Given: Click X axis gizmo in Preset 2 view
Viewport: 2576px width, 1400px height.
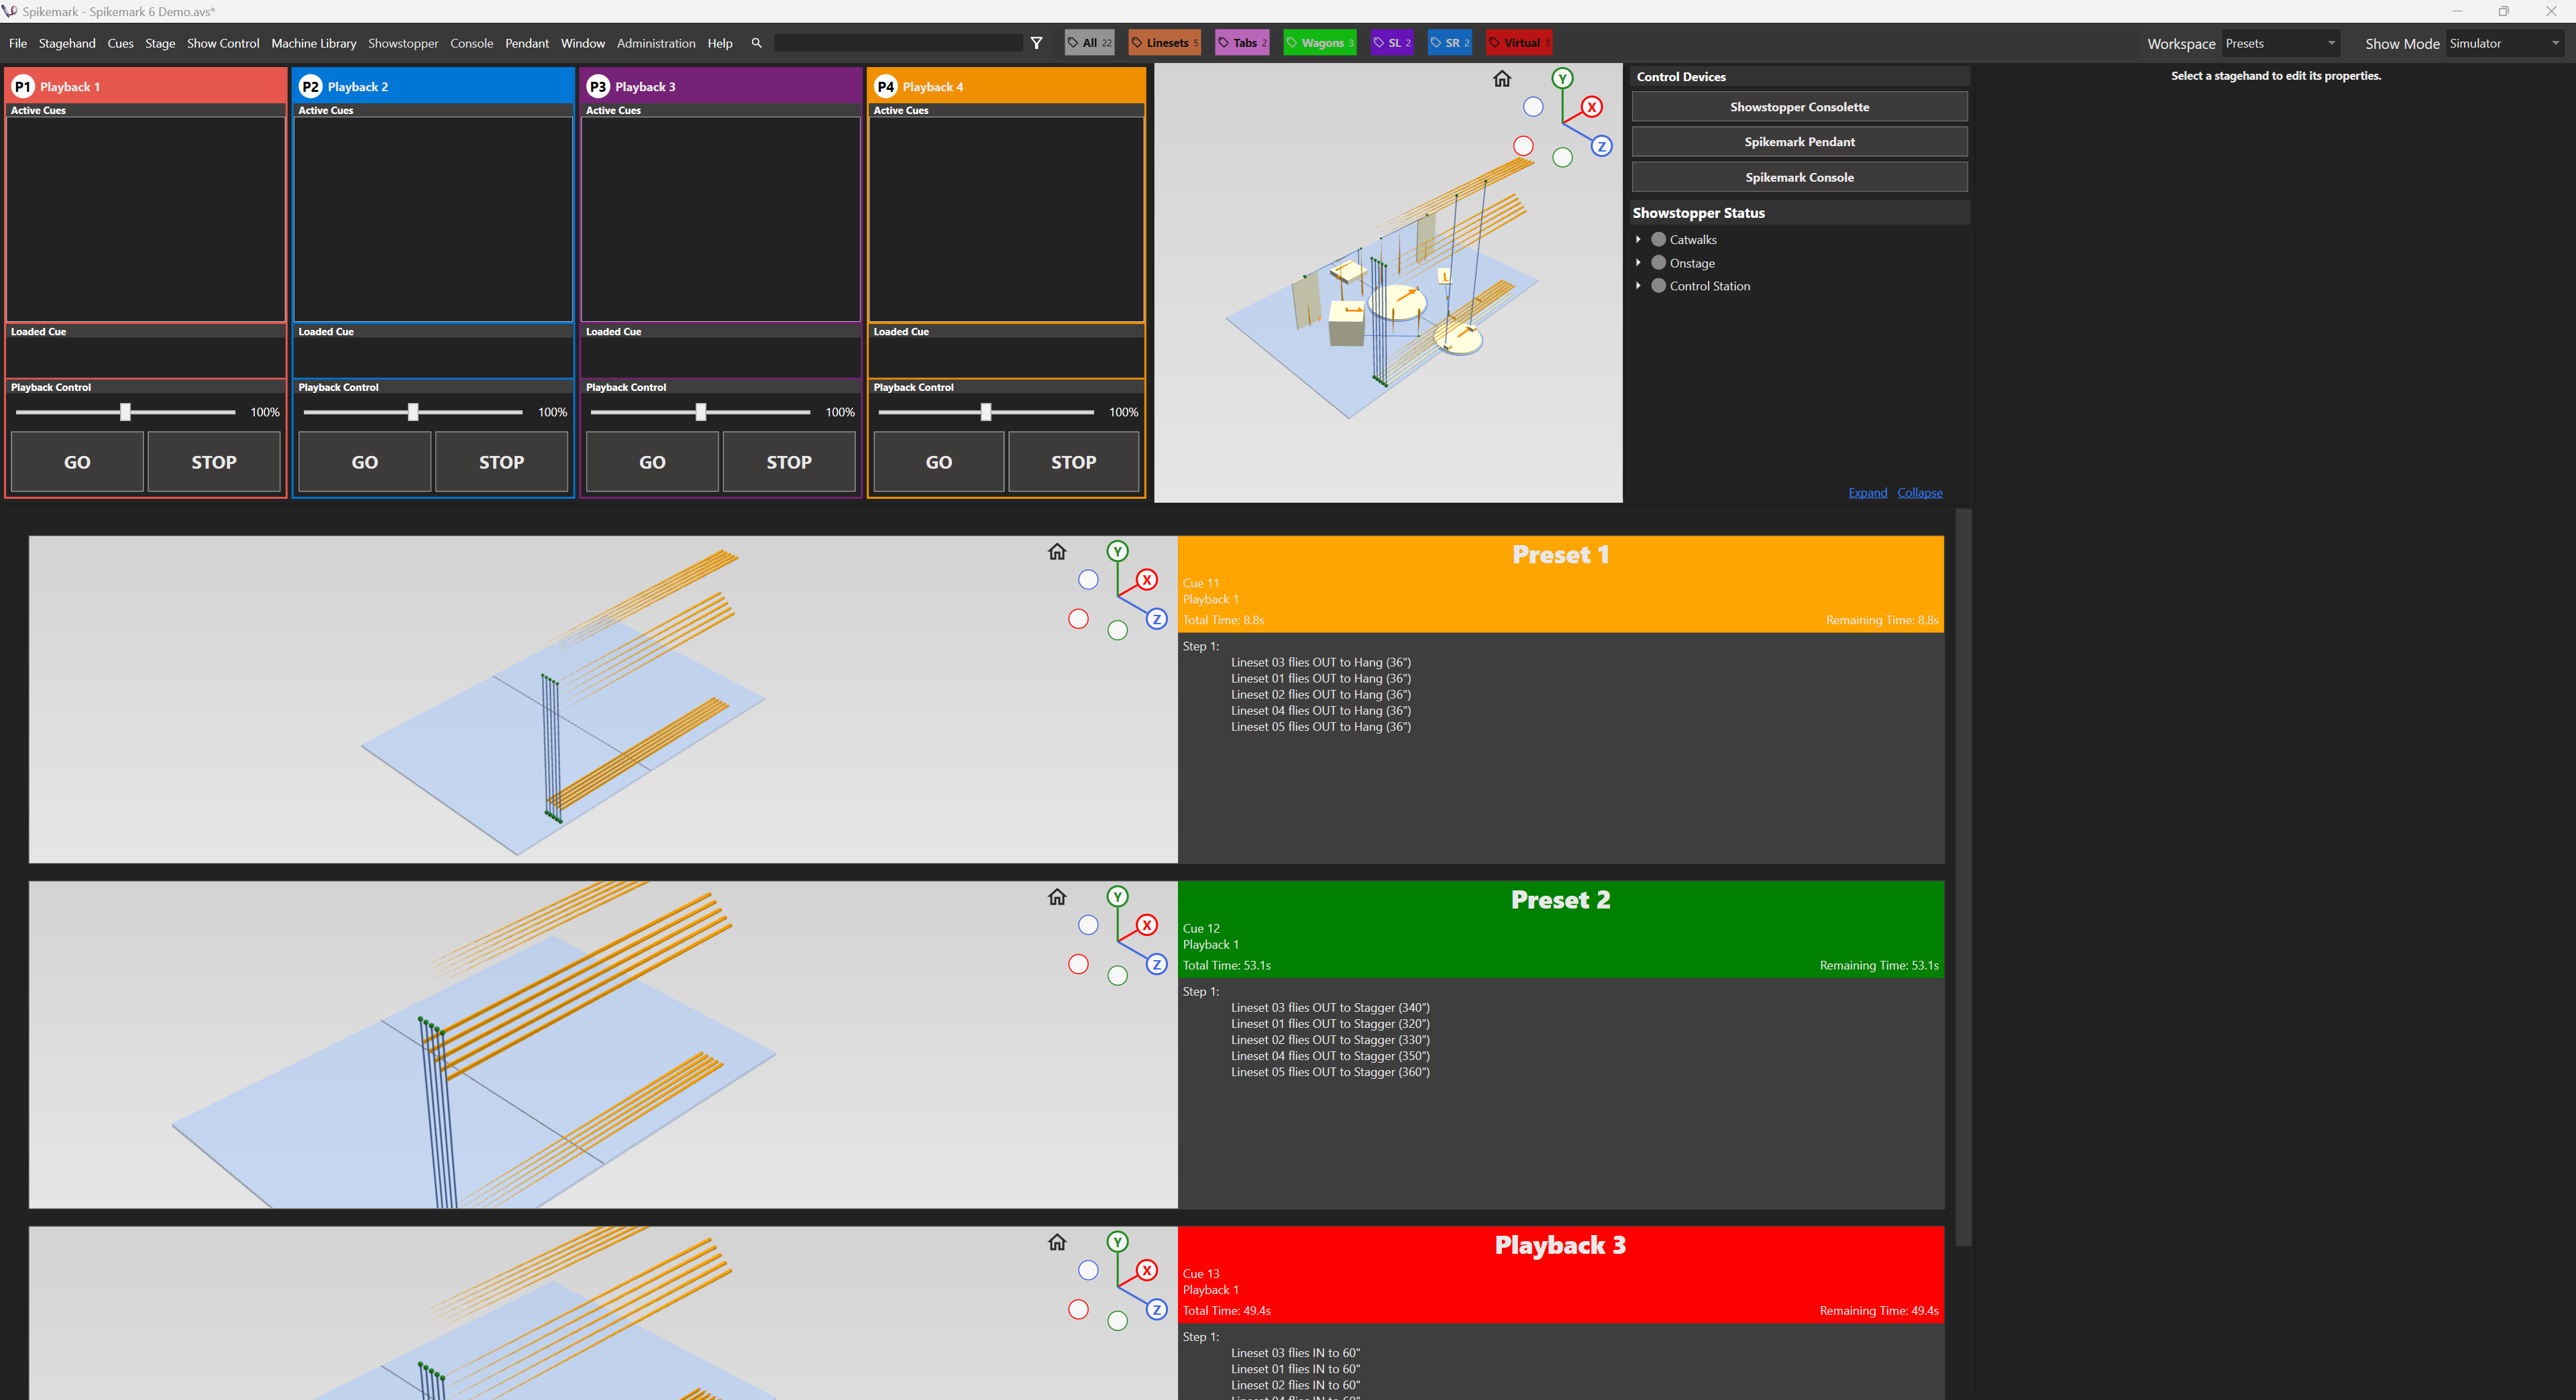Looking at the screenshot, I should [x=1146, y=925].
